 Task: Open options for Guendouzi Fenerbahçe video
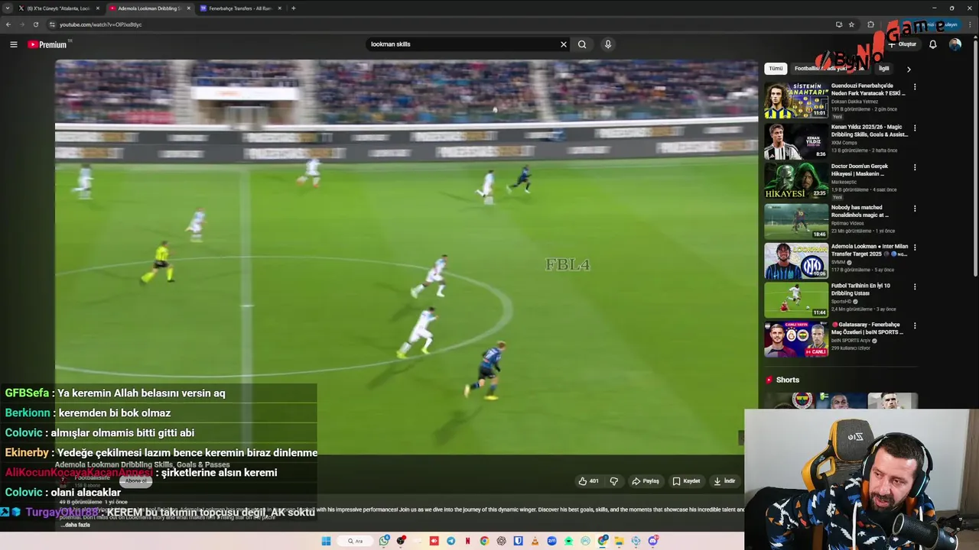tap(915, 87)
